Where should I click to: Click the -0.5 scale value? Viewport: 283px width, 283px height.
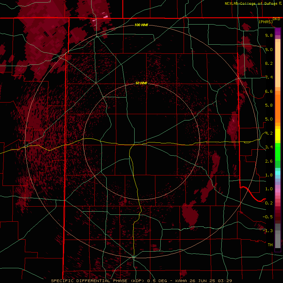(268, 217)
